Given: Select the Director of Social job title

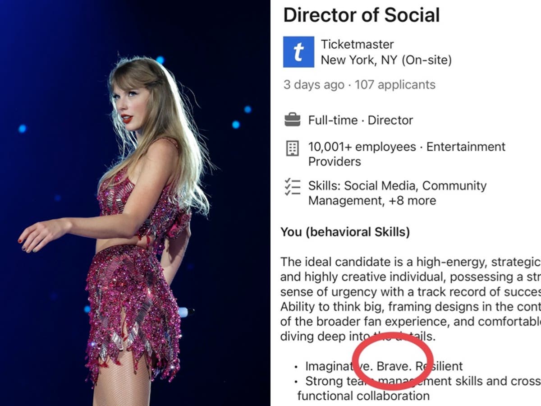Looking at the screenshot, I should [362, 15].
